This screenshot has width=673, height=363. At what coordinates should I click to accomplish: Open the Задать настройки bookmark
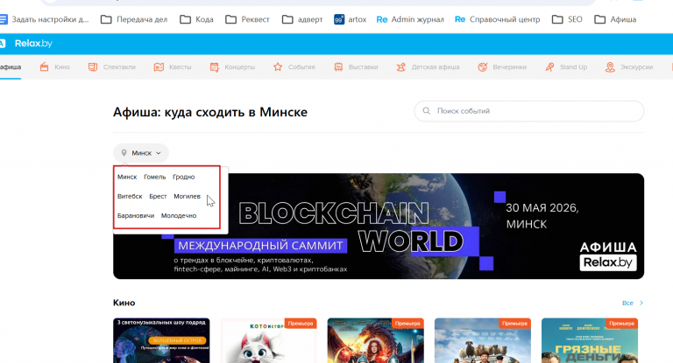(44, 19)
